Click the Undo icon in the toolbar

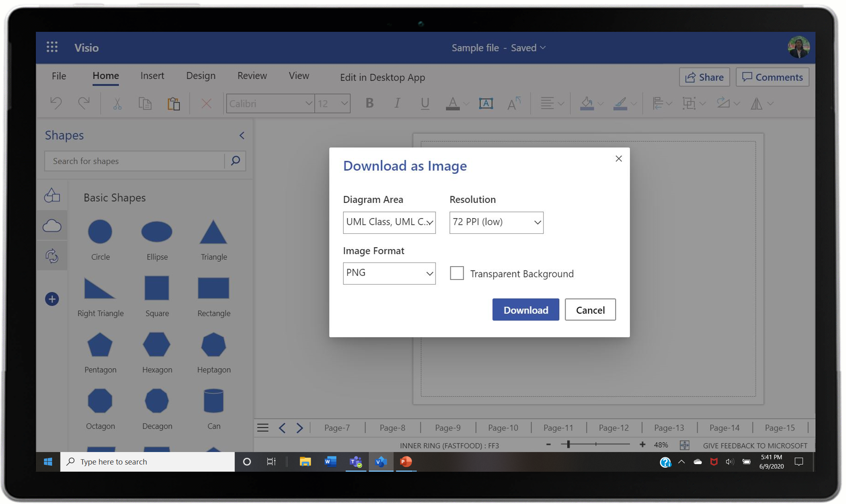(55, 103)
